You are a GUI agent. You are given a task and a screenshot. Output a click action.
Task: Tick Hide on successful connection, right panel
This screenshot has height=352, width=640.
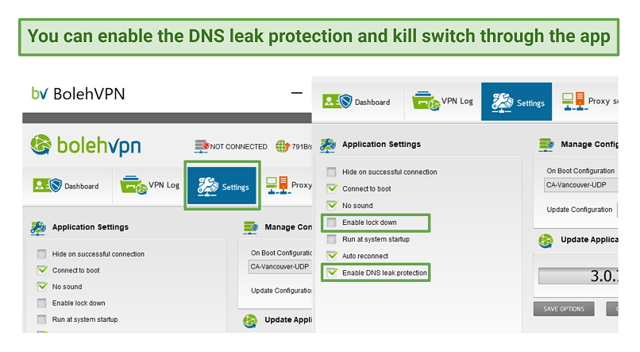[x=331, y=172]
